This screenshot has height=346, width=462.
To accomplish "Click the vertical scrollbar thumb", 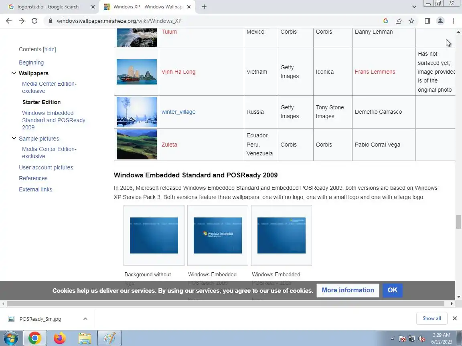I will click(458, 222).
